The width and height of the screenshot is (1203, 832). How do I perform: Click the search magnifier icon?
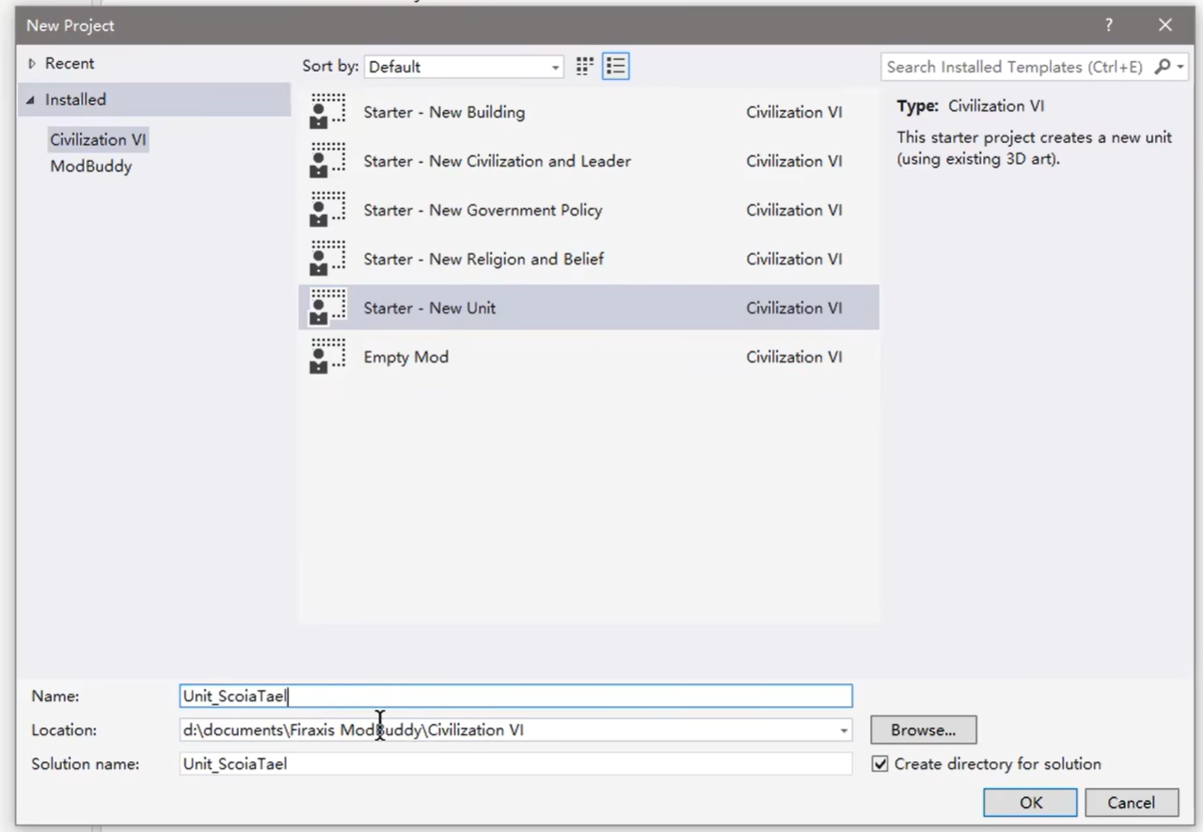tap(1163, 67)
